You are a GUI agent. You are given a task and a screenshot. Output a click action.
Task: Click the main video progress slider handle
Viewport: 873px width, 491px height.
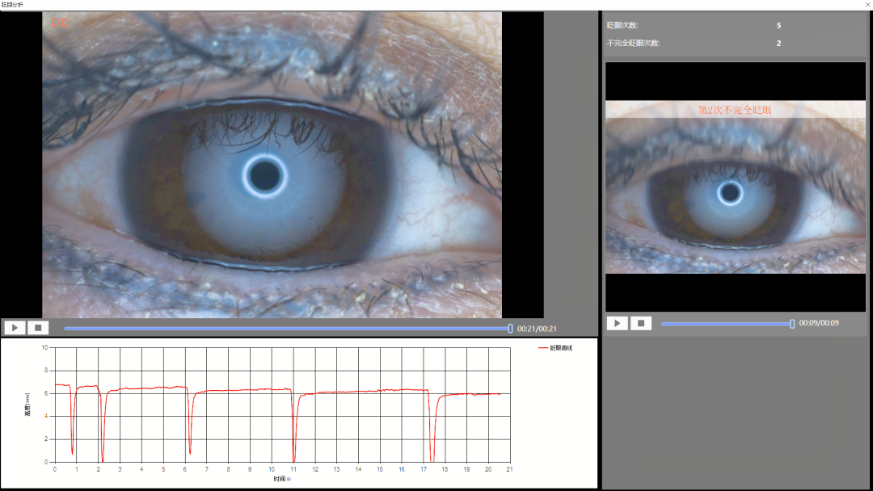[510, 329]
